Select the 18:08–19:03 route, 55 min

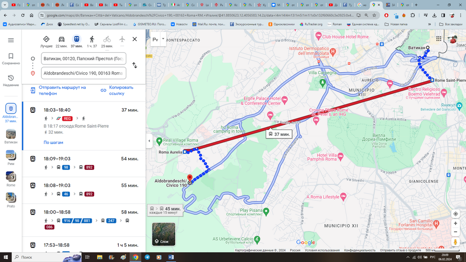point(84,190)
